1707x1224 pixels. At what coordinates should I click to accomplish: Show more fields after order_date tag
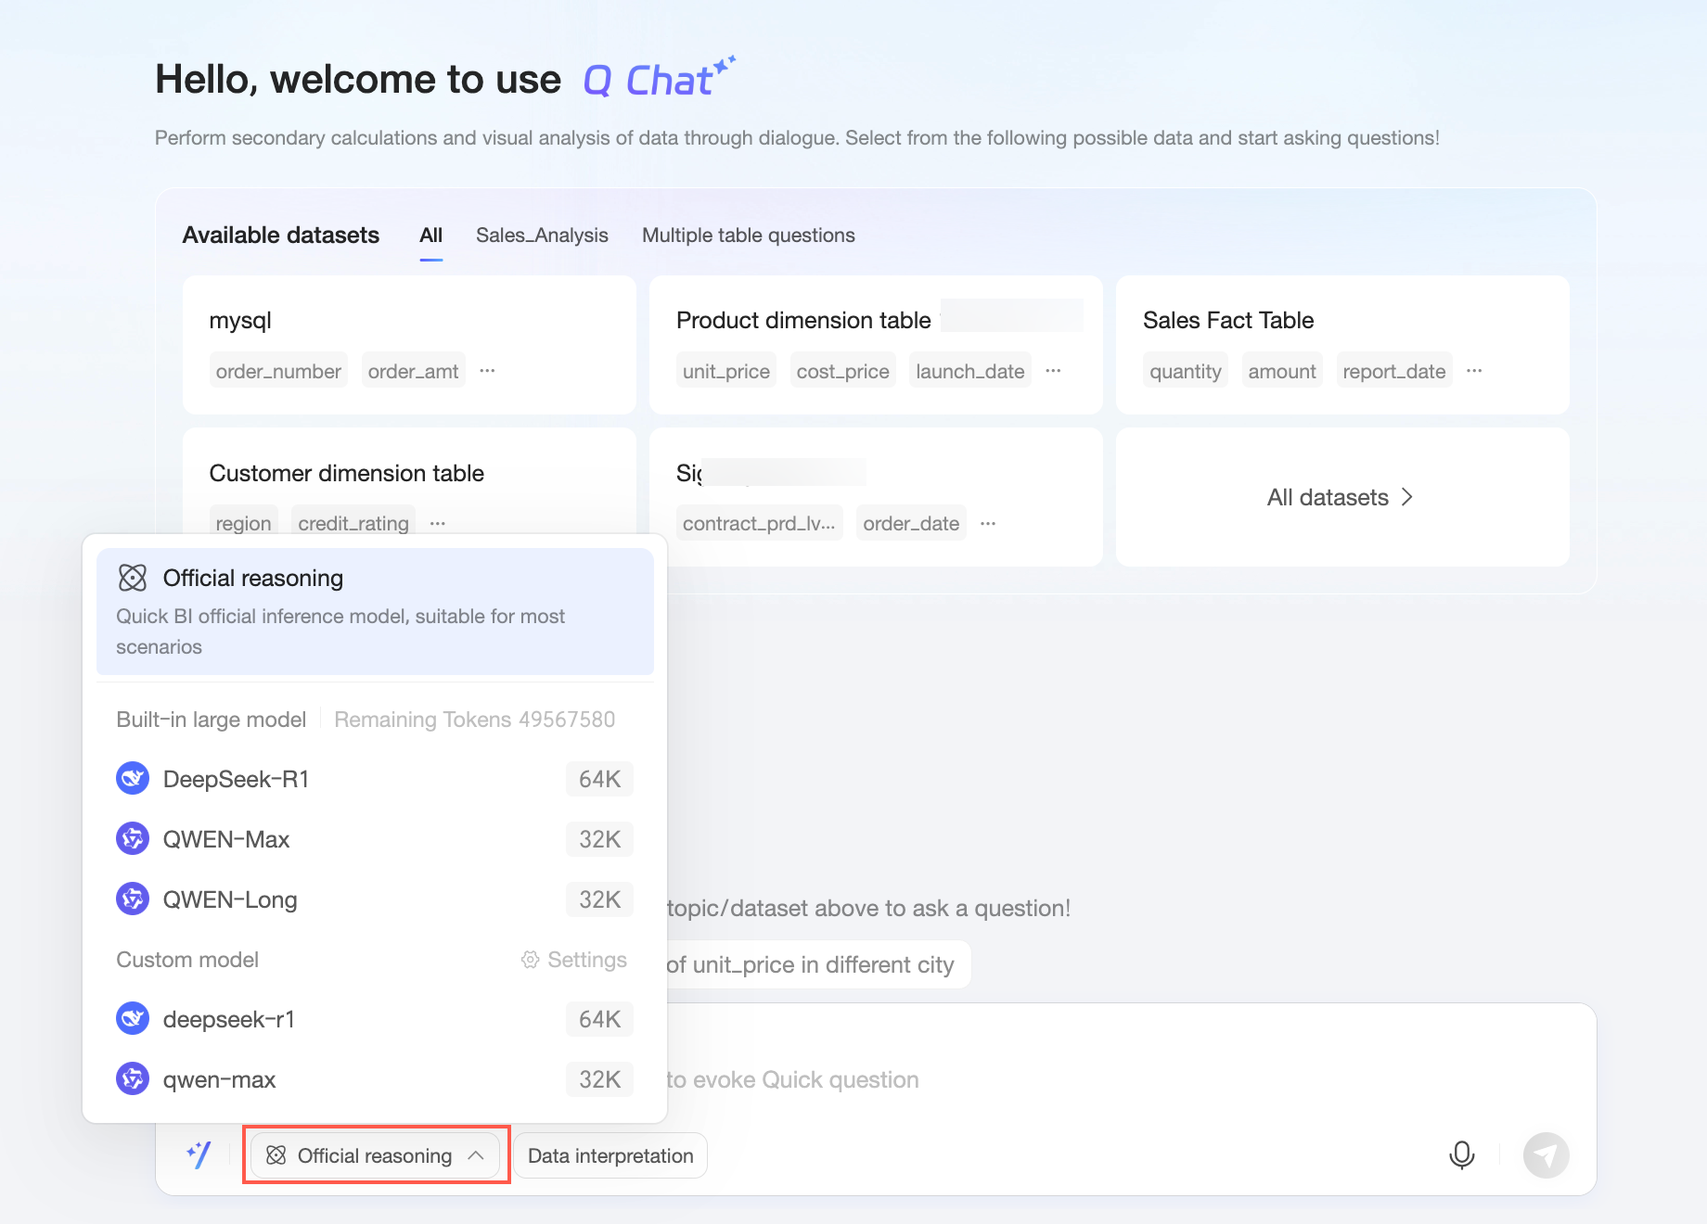[x=988, y=524]
